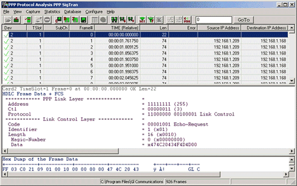Click the grayed toolbar icon labeled C

[170, 20]
